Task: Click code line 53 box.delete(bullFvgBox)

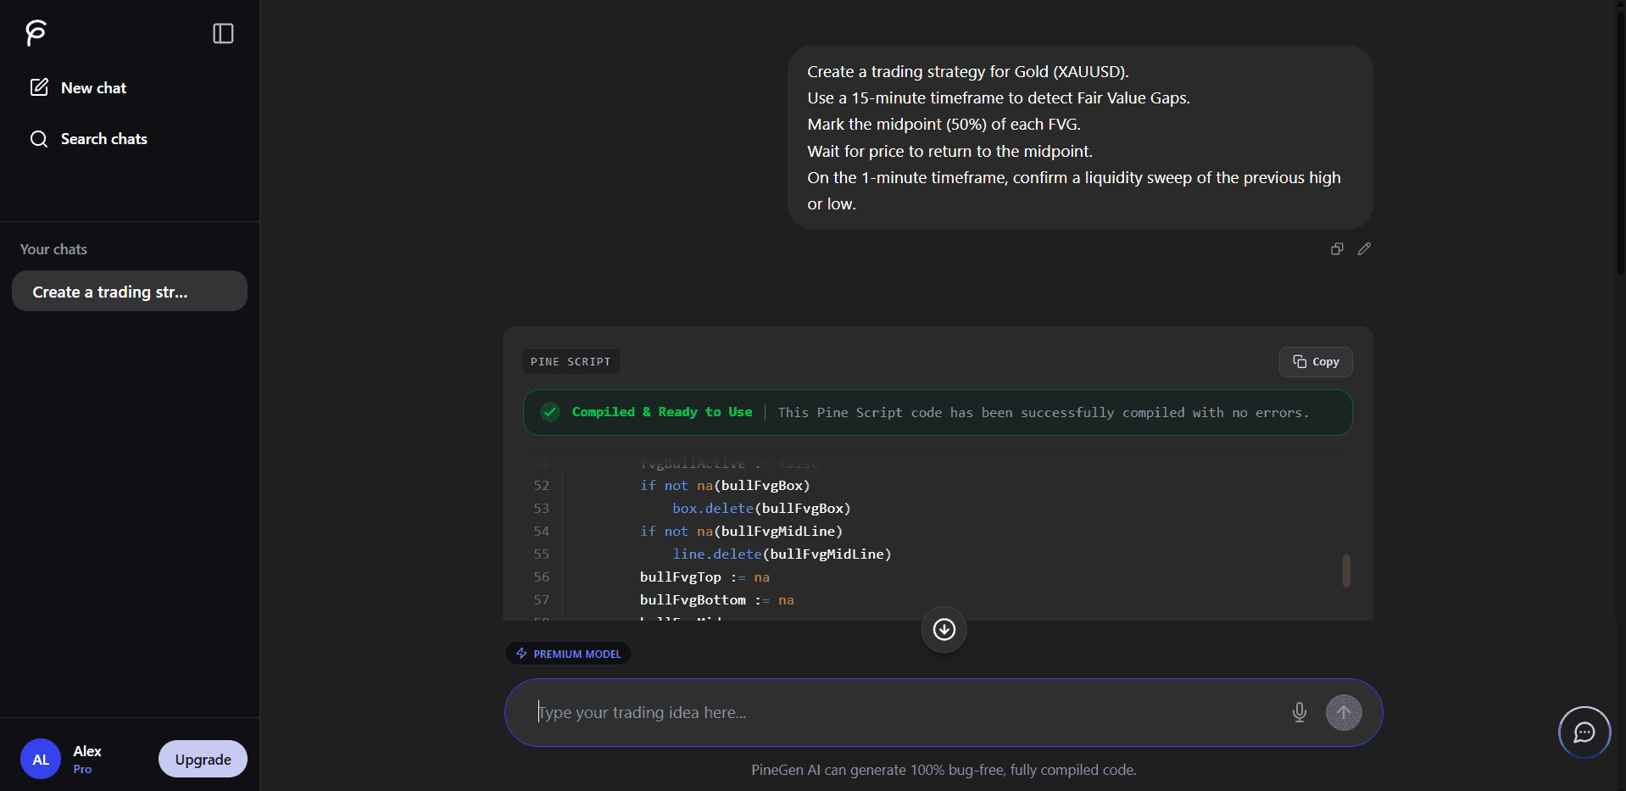Action: pos(761,509)
